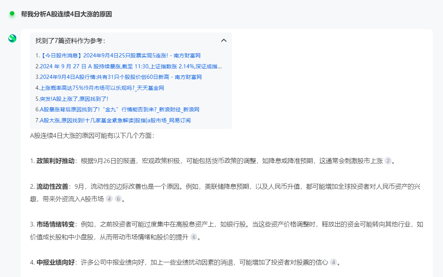Click the user question 帮我分析A股连续4日大涨的原因
This screenshot has width=443, height=277.
click(66, 14)
